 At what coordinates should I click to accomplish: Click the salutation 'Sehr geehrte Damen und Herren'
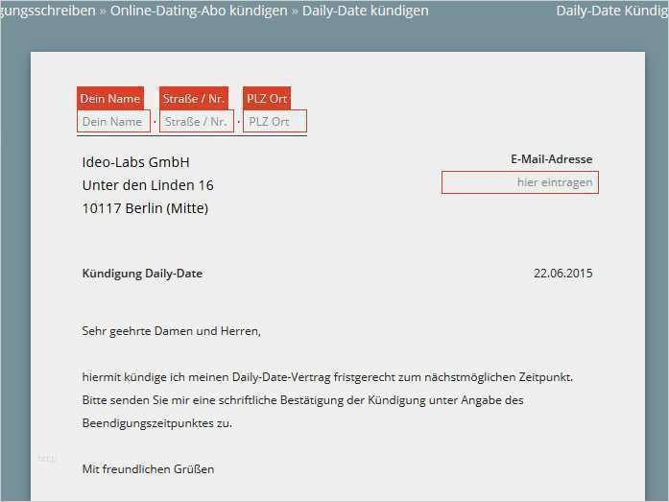click(171, 331)
